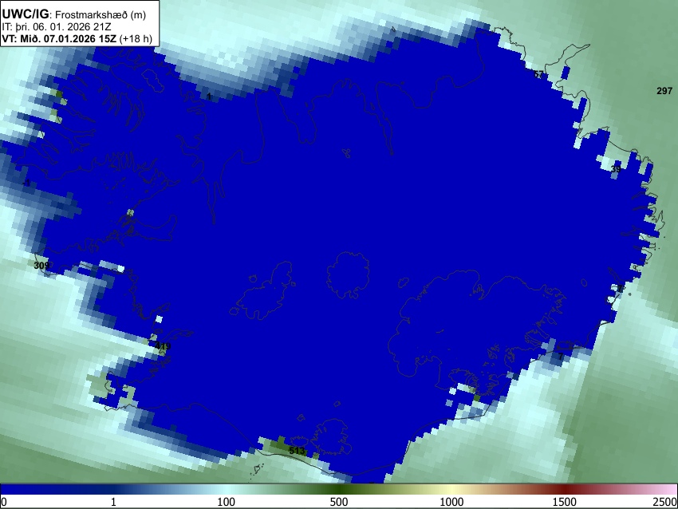Click the color scale bar below the map
This screenshot has width=678, height=509.
pyautogui.click(x=339, y=489)
